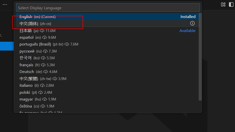Click the Select Display Language search field

pyautogui.click(x=108, y=8)
